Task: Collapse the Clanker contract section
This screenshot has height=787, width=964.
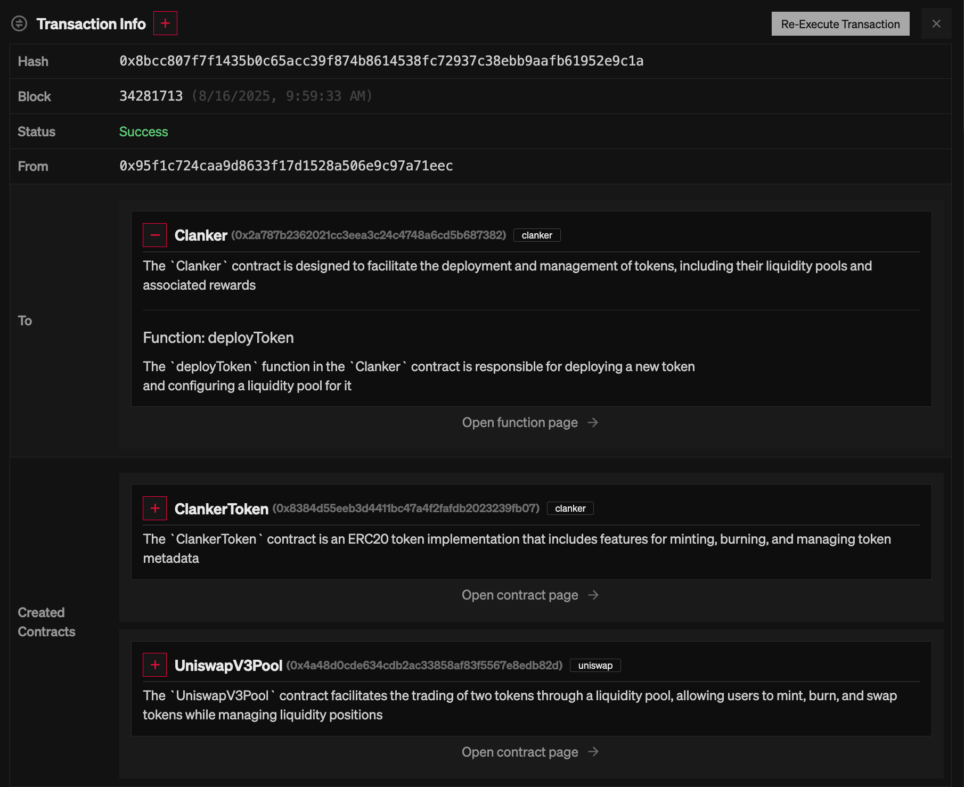Action: pos(155,235)
